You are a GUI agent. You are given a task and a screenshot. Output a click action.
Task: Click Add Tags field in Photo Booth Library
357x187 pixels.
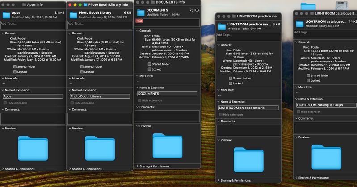100,25
